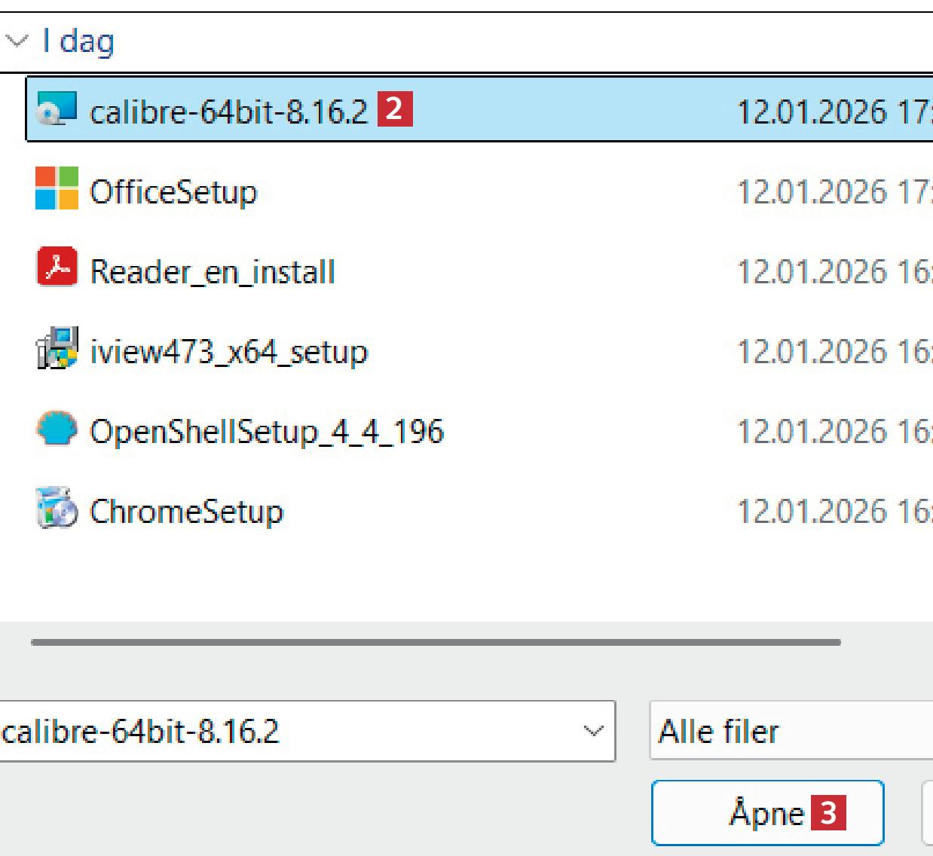The width and height of the screenshot is (933, 856).
Task: Click the date of the ChromeSetup file
Action: [833, 512]
